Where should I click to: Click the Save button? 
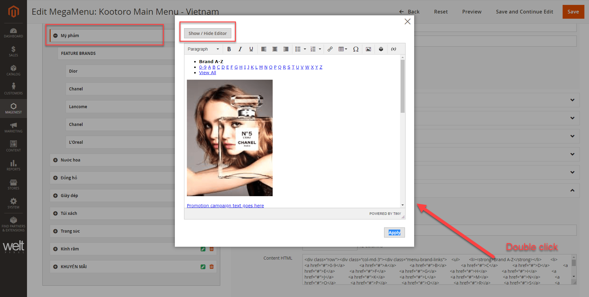pyautogui.click(x=573, y=12)
